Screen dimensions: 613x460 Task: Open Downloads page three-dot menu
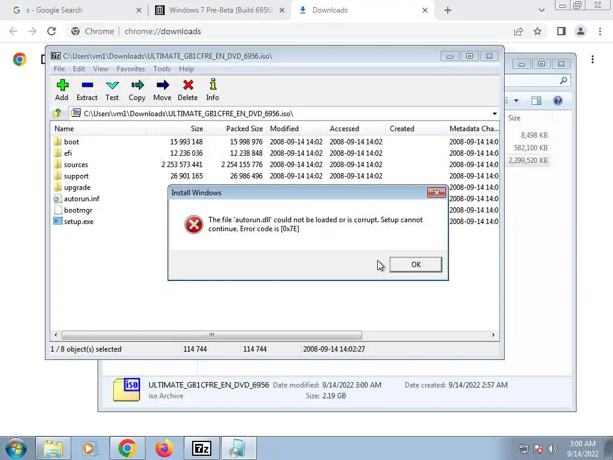click(x=593, y=59)
